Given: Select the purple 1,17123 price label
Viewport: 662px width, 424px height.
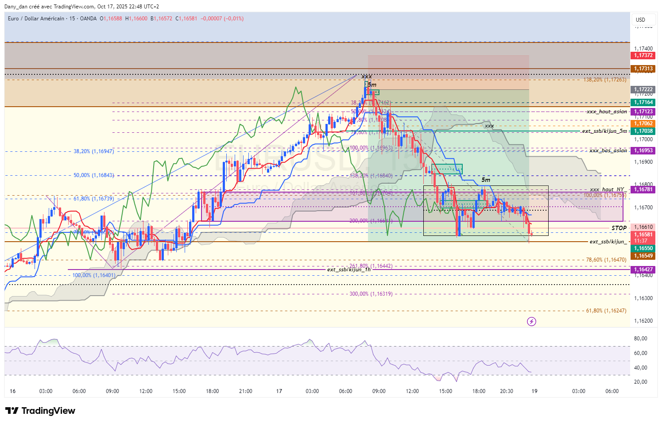Looking at the screenshot, I should point(643,112).
